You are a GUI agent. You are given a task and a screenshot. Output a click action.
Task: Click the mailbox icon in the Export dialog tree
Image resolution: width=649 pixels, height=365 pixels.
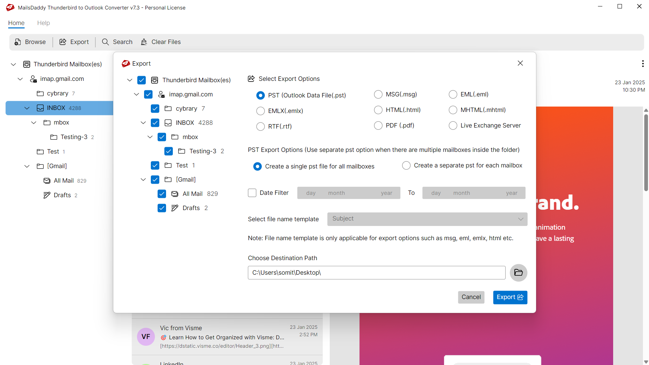(x=155, y=80)
